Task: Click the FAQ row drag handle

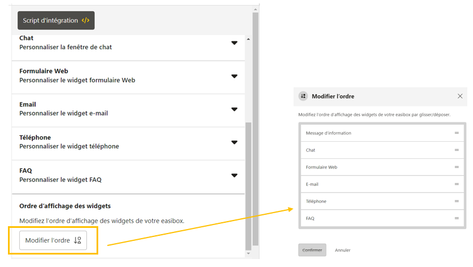Action: (x=457, y=218)
